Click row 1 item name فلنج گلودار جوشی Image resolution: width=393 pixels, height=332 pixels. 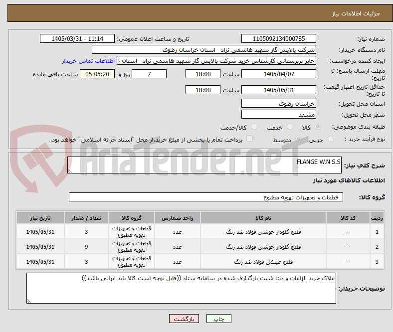tap(263, 232)
